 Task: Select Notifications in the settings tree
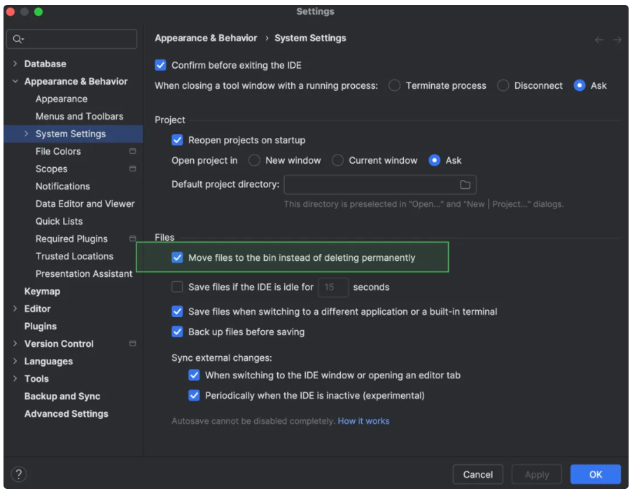(62, 186)
